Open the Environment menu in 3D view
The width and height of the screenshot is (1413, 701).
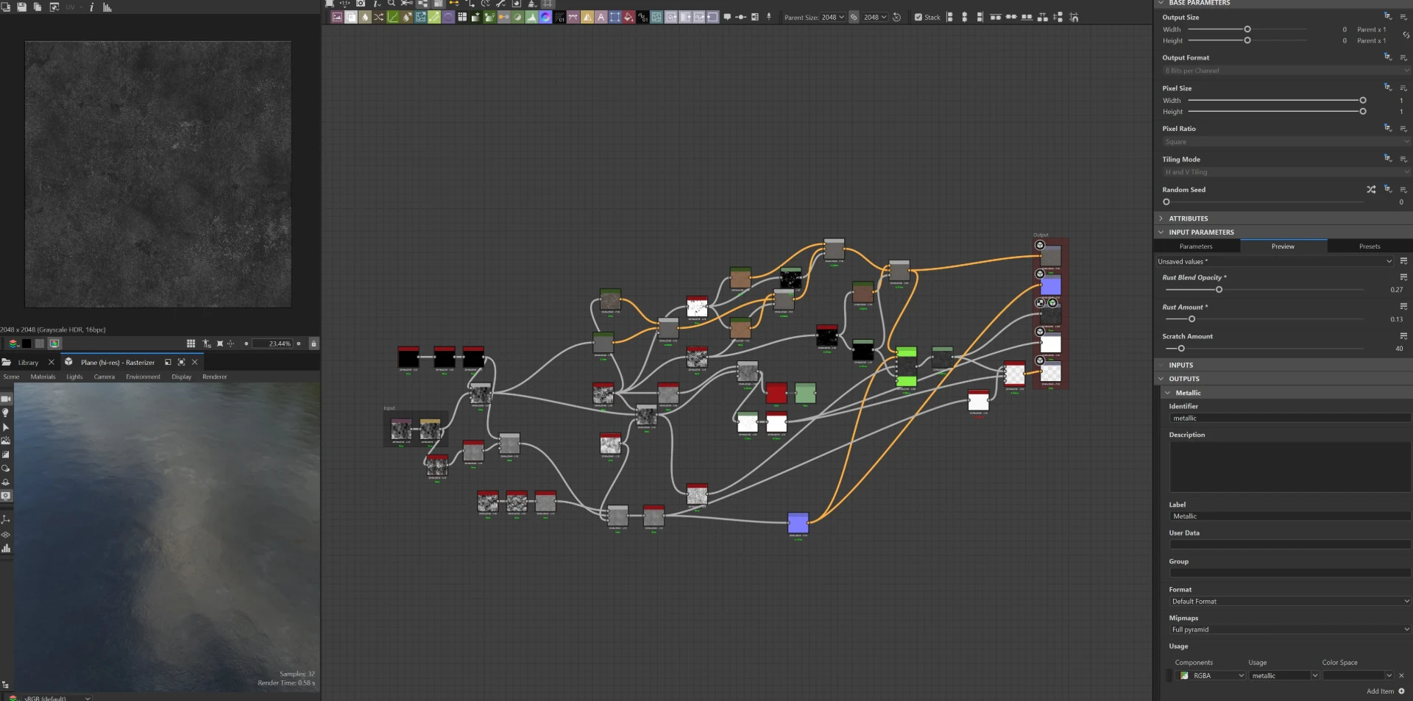pyautogui.click(x=143, y=377)
